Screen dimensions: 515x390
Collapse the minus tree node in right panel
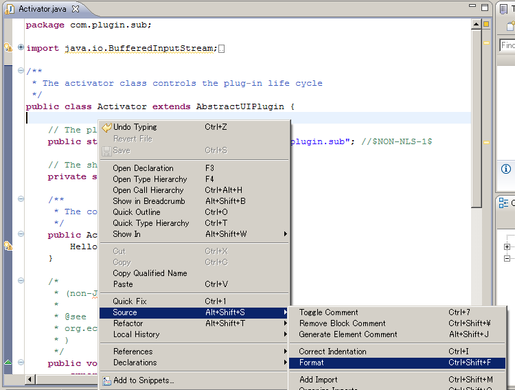click(x=507, y=259)
